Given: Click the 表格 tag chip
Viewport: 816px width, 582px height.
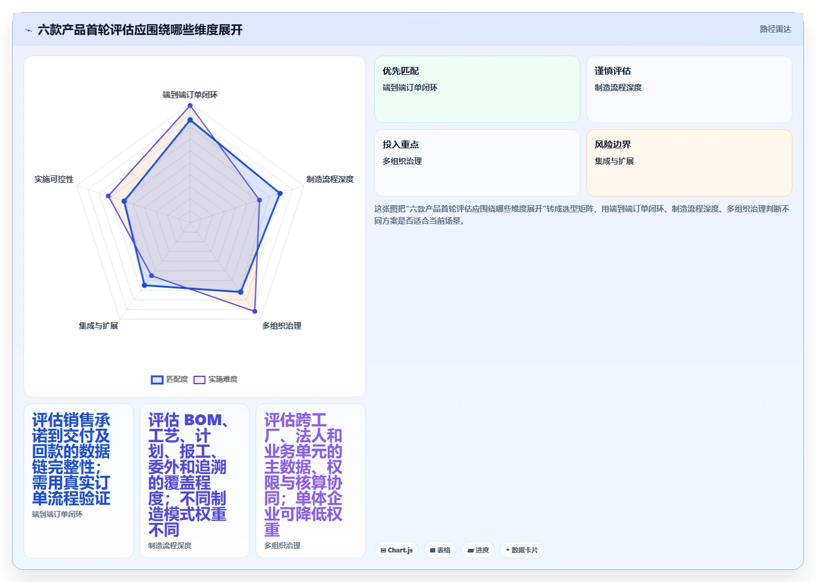Looking at the screenshot, I should [x=440, y=550].
